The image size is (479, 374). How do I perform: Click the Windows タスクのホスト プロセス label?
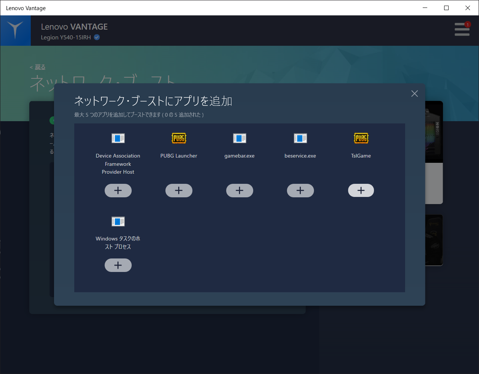[118, 243]
